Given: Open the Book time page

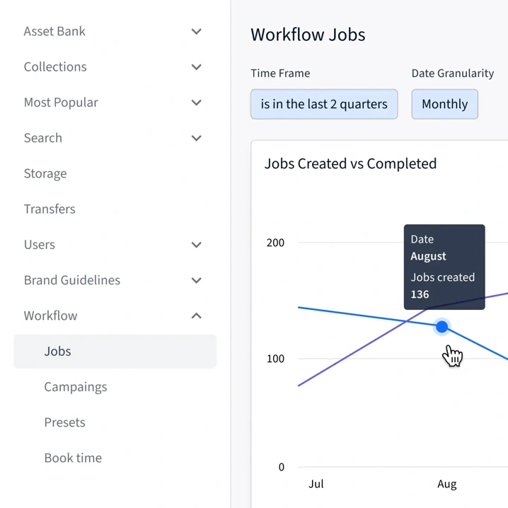Looking at the screenshot, I should tap(73, 458).
